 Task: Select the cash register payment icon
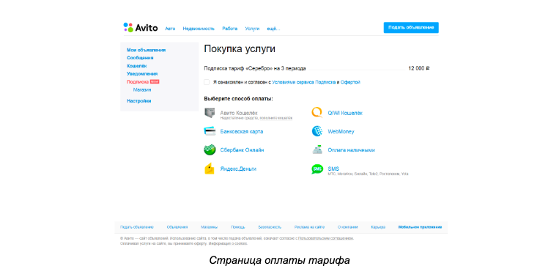click(317, 149)
